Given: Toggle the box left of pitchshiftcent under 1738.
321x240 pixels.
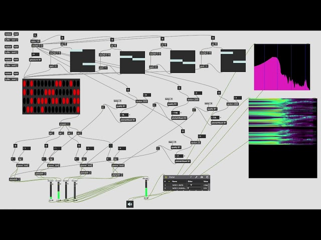Looking at the screenshot, I should pos(154,105).
